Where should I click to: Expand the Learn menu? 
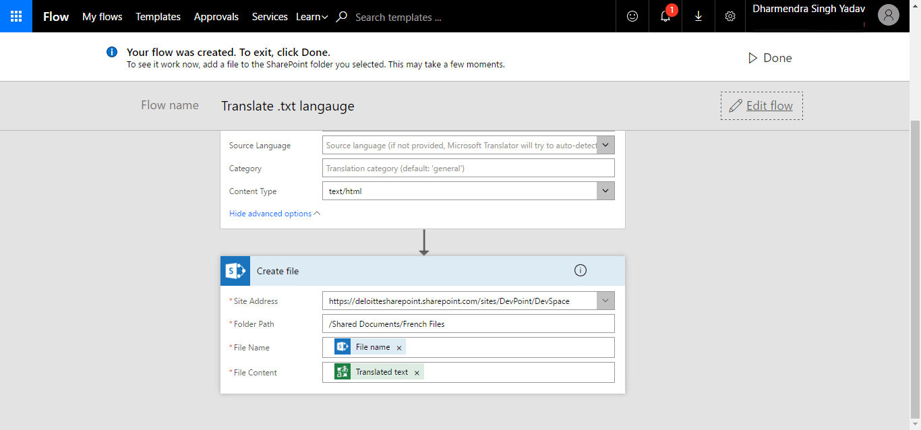(x=312, y=17)
